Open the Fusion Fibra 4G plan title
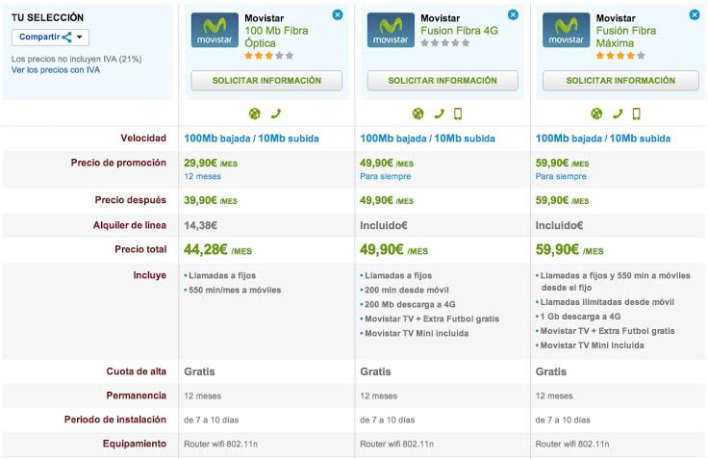708x459 pixels. (x=459, y=31)
